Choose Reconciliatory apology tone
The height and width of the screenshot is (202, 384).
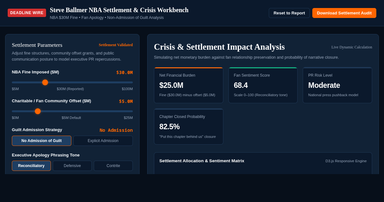point(31,166)
